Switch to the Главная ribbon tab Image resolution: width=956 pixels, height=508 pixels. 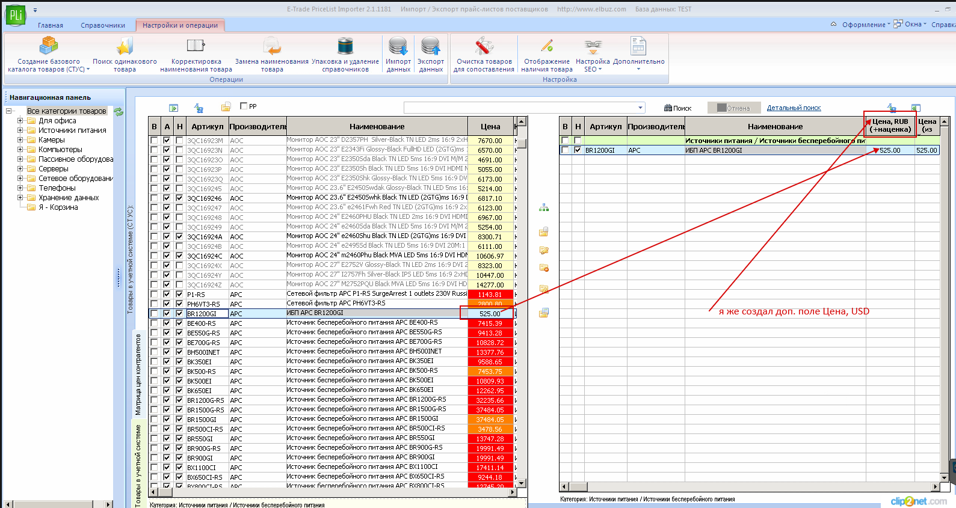[51, 25]
